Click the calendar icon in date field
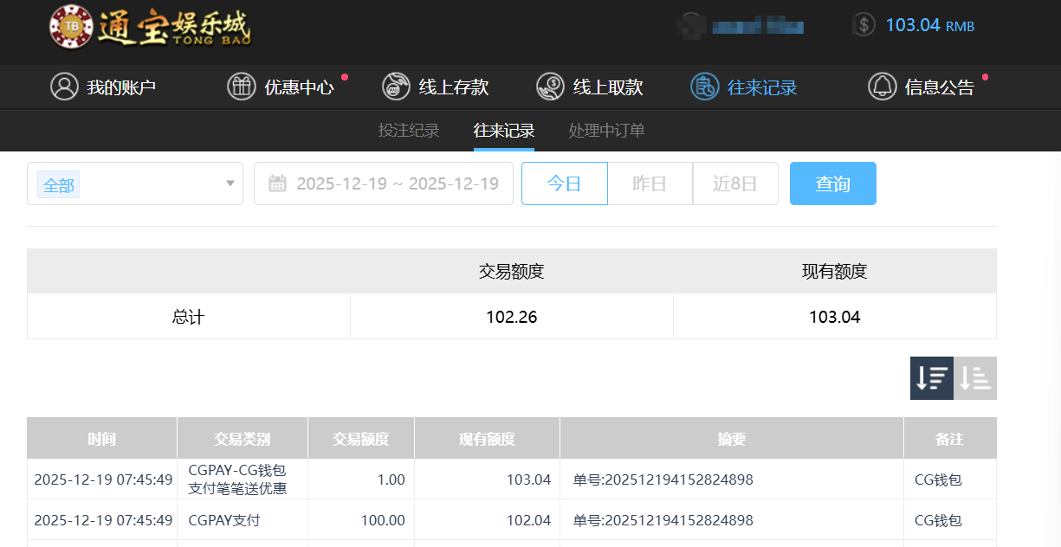 coord(277,183)
